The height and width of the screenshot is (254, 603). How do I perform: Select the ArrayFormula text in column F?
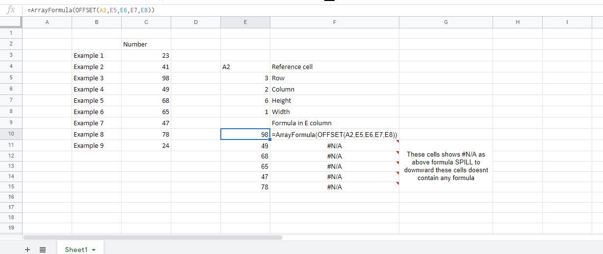[335, 134]
